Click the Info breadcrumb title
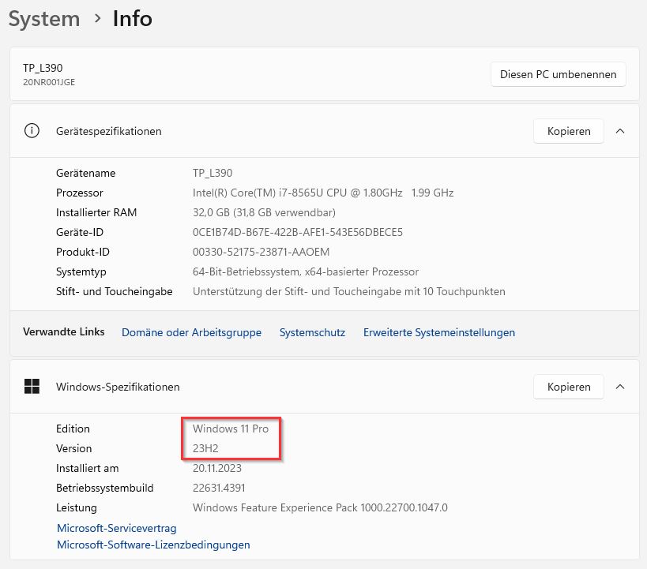647x569 pixels. coord(133,19)
